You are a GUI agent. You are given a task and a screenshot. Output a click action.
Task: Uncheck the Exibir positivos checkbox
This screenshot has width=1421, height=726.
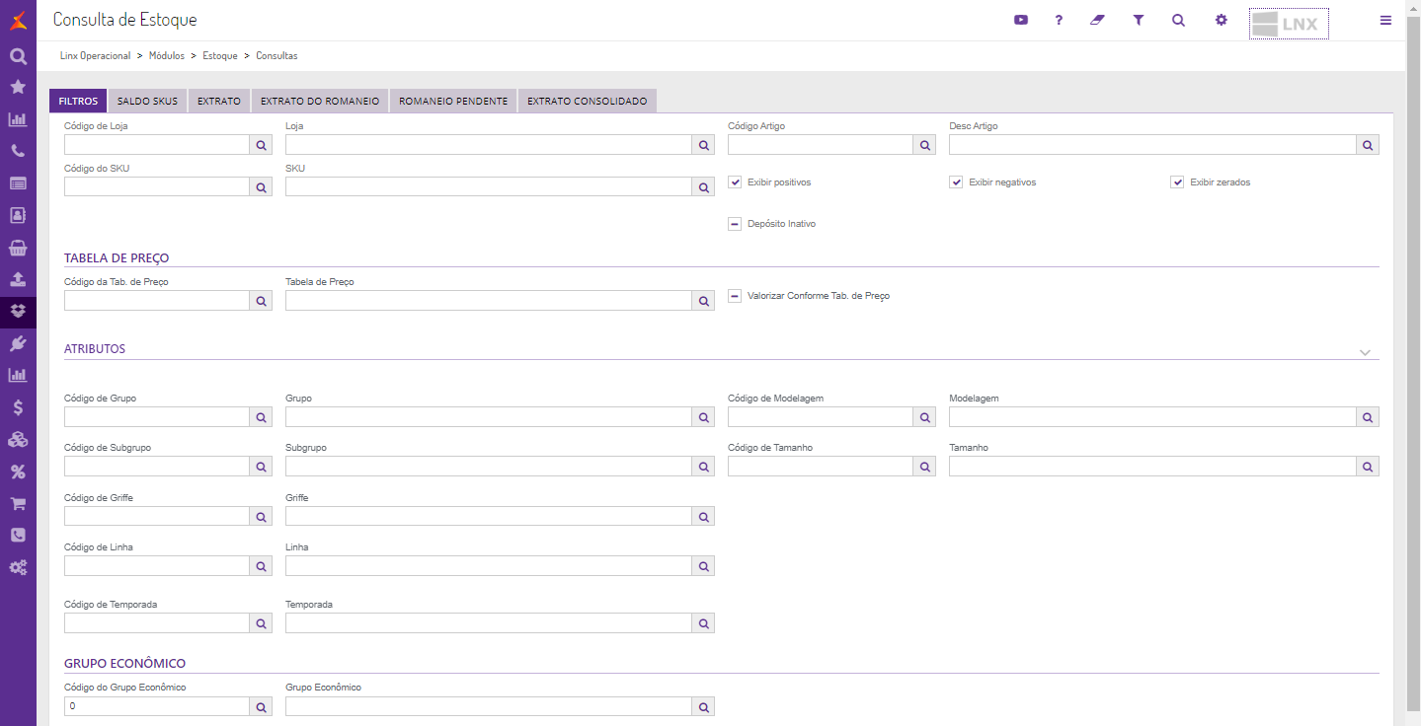735,182
